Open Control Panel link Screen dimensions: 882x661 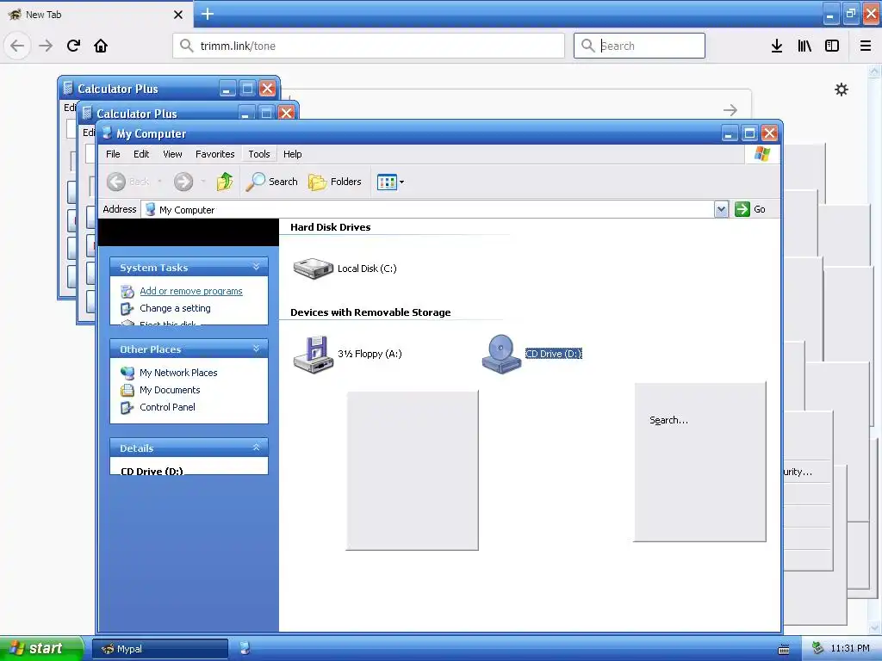[x=168, y=407]
